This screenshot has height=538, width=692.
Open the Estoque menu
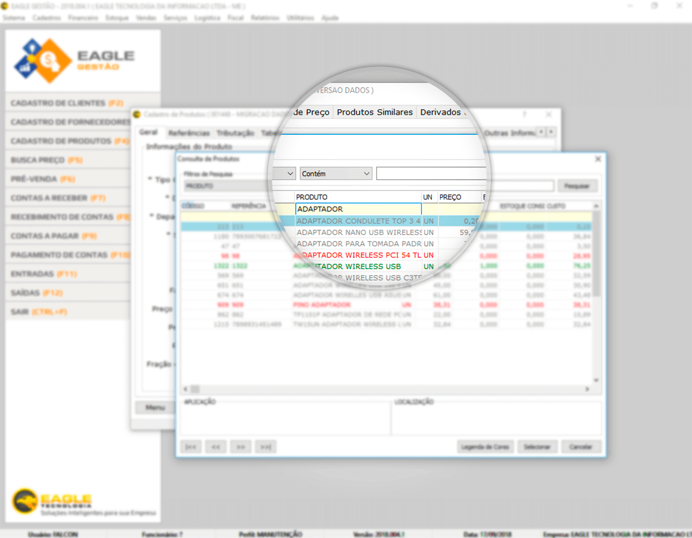[117, 18]
